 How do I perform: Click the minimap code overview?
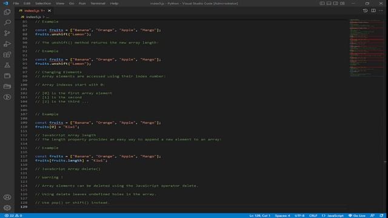click(x=367, y=47)
